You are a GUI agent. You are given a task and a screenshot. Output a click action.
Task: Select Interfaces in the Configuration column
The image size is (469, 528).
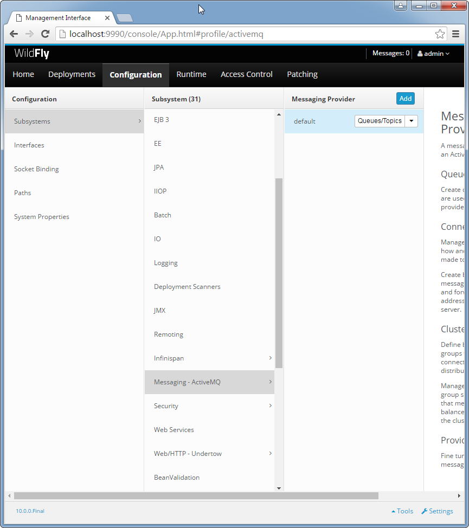74,145
